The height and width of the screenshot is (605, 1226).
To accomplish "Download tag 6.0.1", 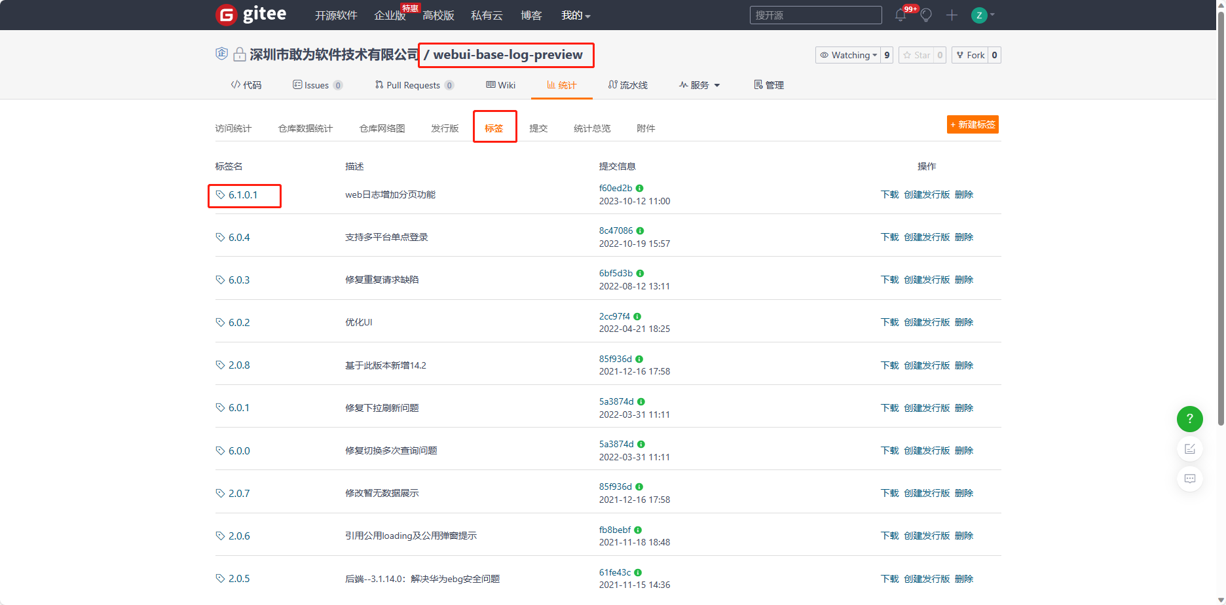I will pyautogui.click(x=889, y=408).
